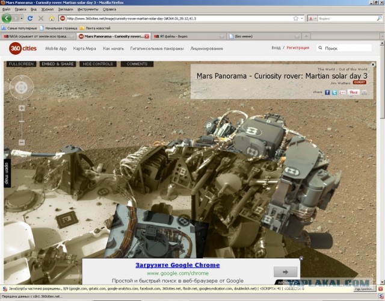Open the COMMENTS button
Viewport: 385px width, 301px height.
pyautogui.click(x=137, y=64)
